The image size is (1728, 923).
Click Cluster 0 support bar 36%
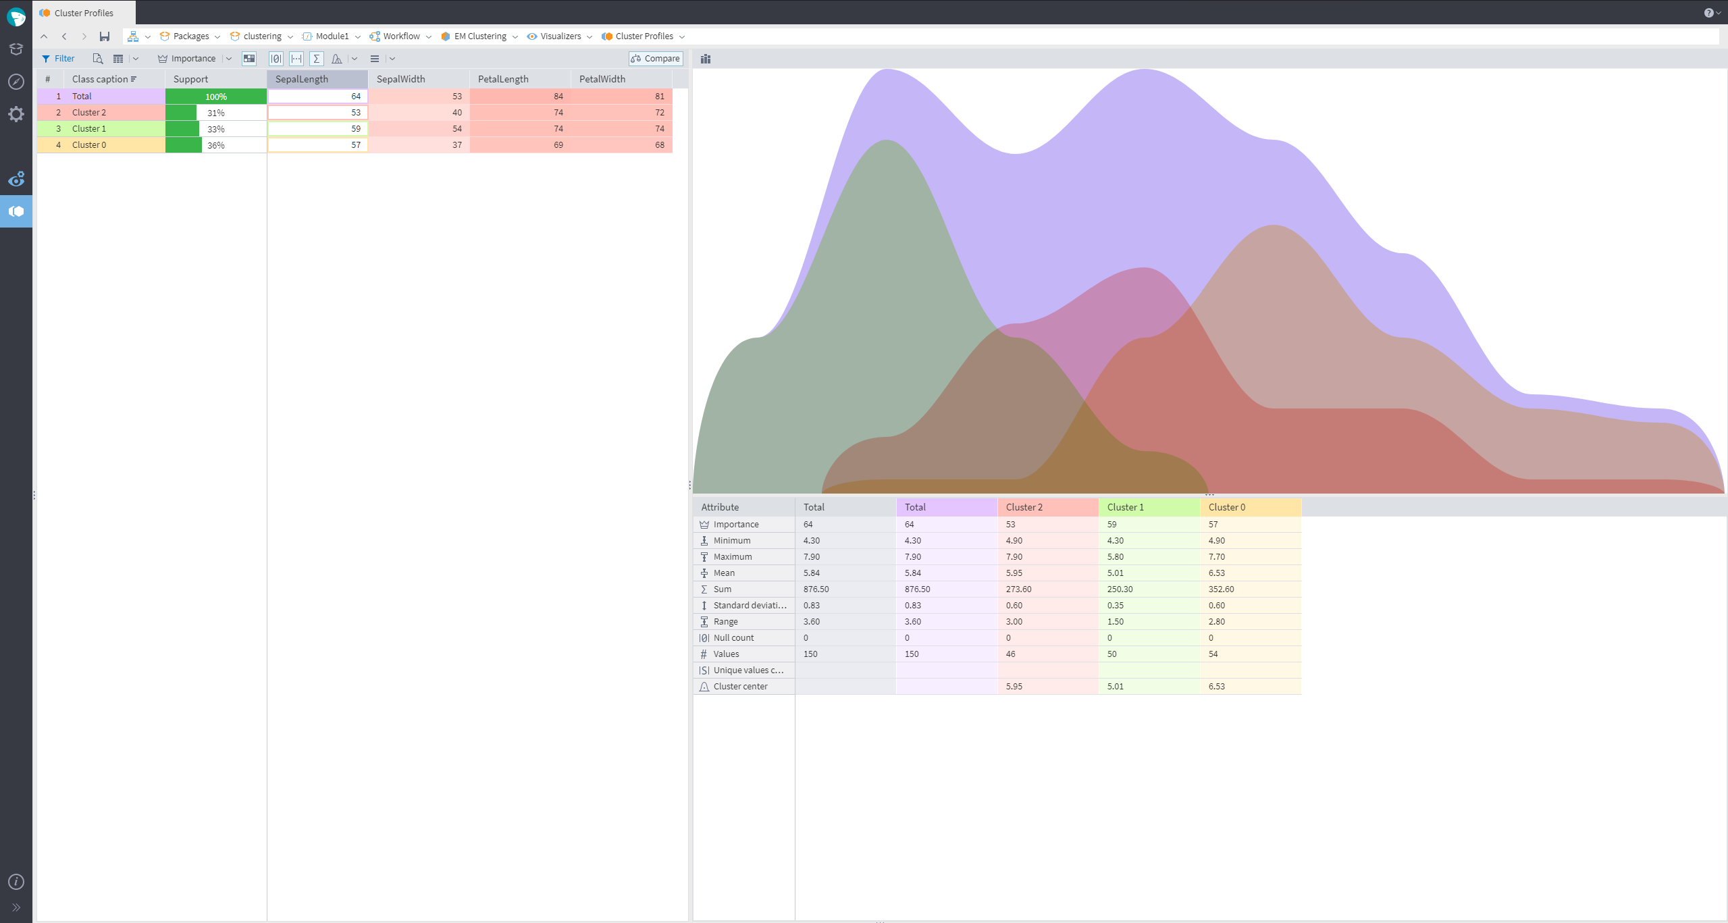[216, 145]
